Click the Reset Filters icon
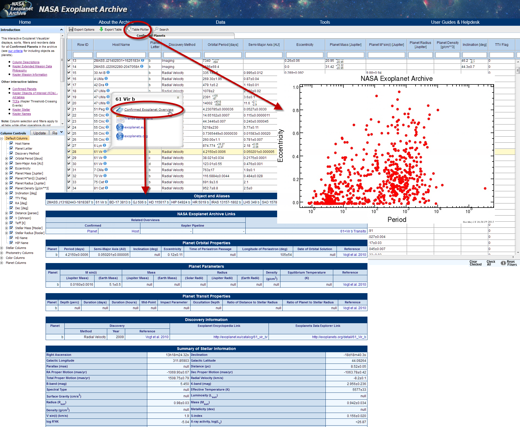 click(503, 263)
